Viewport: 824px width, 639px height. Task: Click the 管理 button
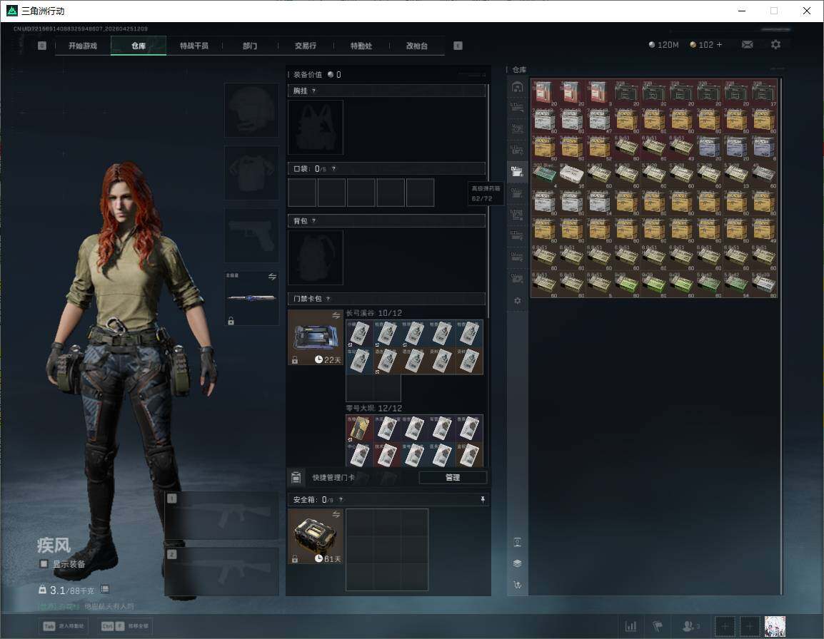tap(453, 477)
